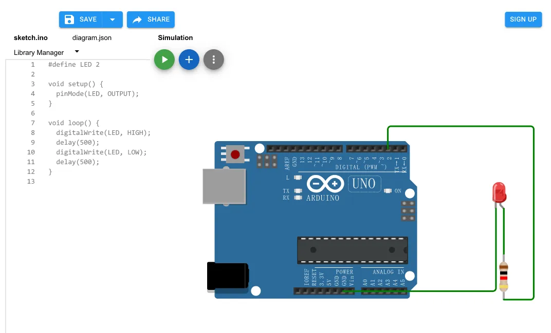Click the closing brace on line 12
Image resolution: width=551 pixels, height=333 pixels.
[x=50, y=172]
